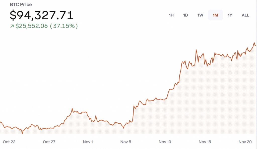Click the Oct 27 axis label
Screen dimensions: 257x149
pos(49,142)
